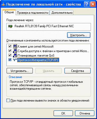Click the TCP/IP protocol network icon

15,60
